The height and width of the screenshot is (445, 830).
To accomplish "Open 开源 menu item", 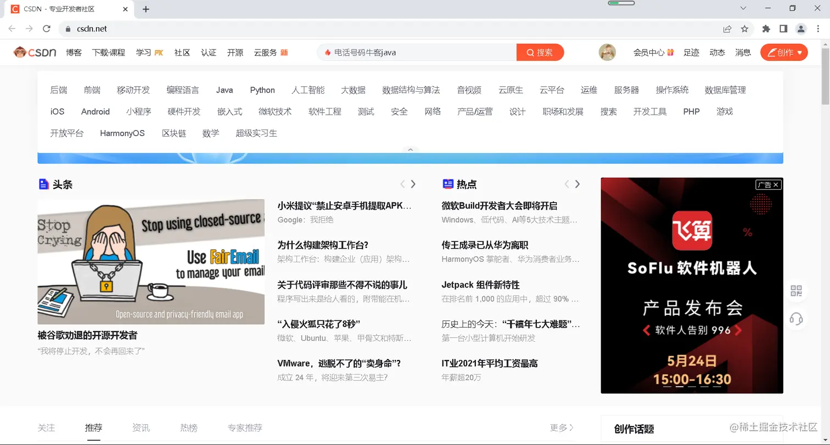I will coord(235,53).
